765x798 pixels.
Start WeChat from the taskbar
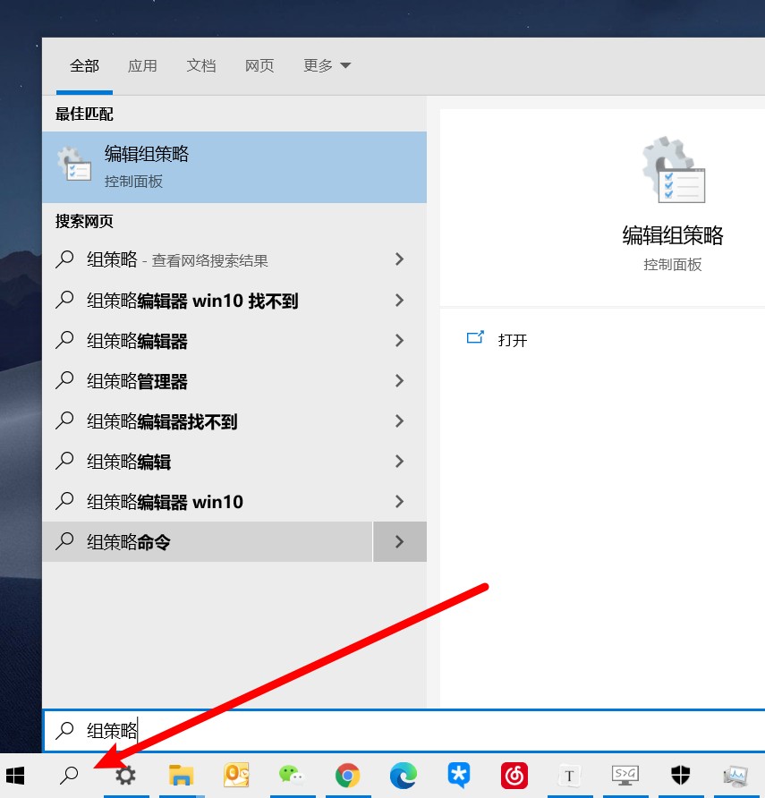point(293,776)
